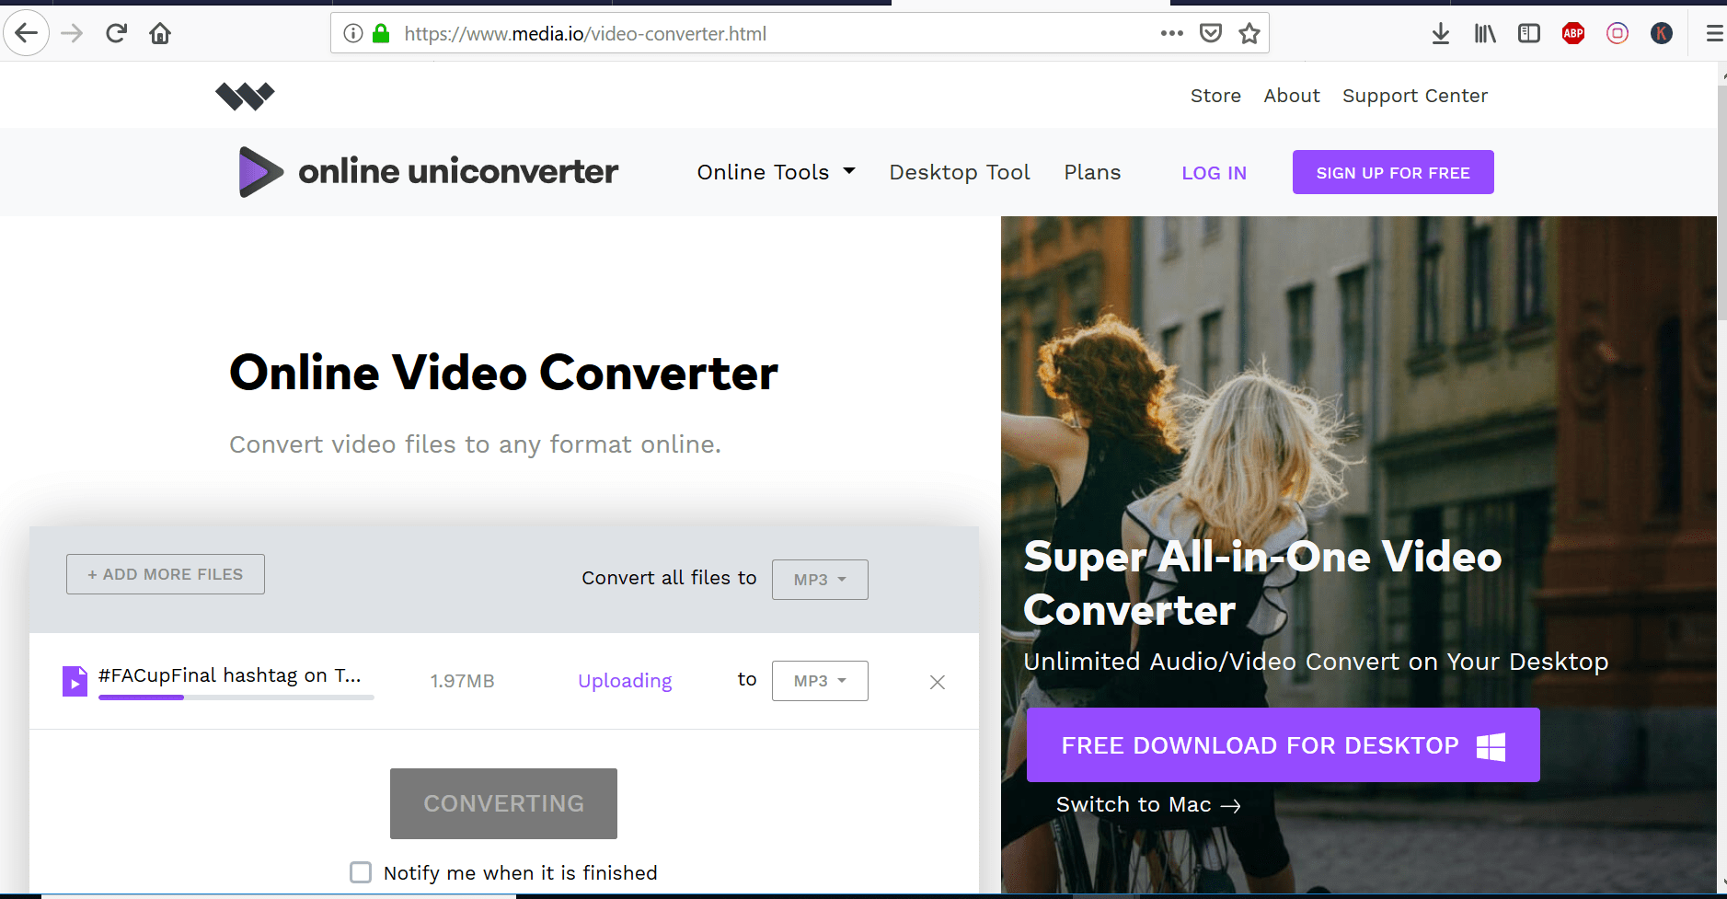Select Plans in the navigation bar
The image size is (1727, 899).
tap(1091, 171)
